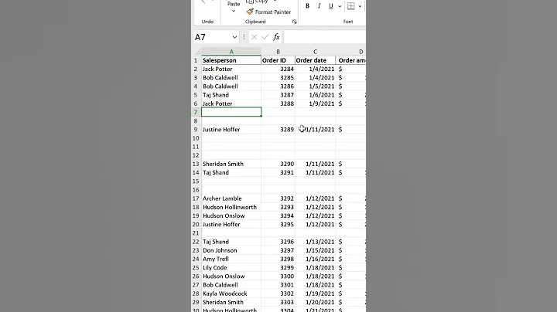Select column B header
Screen dimensions: 557x312
(278, 52)
